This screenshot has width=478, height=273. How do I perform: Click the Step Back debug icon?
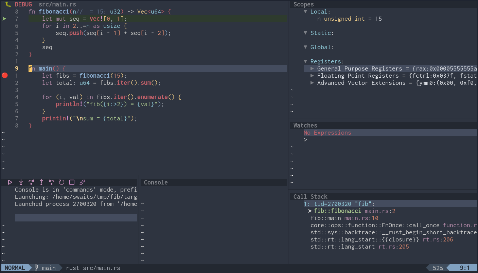[x=52, y=182]
